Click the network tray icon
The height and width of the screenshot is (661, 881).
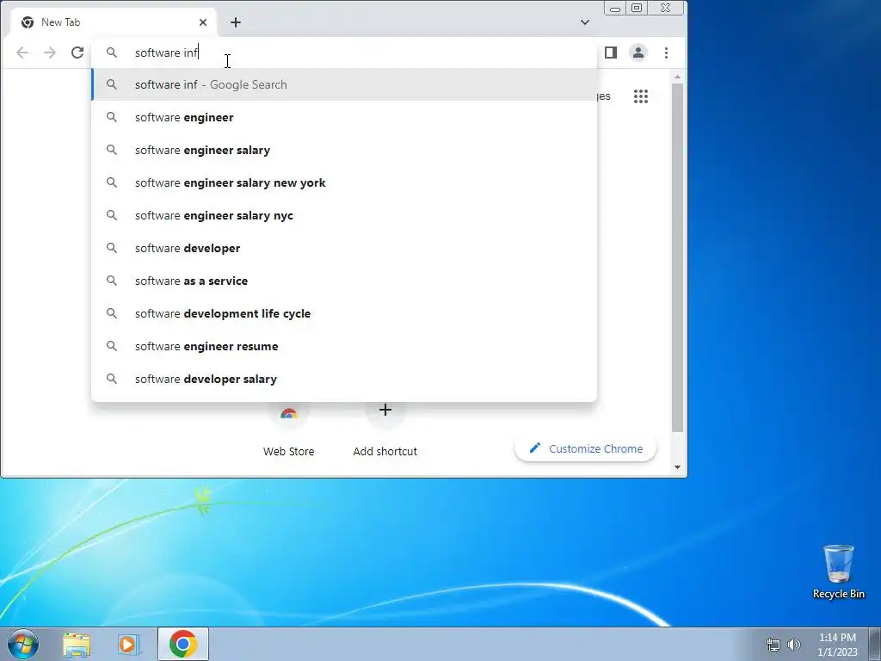[773, 645]
